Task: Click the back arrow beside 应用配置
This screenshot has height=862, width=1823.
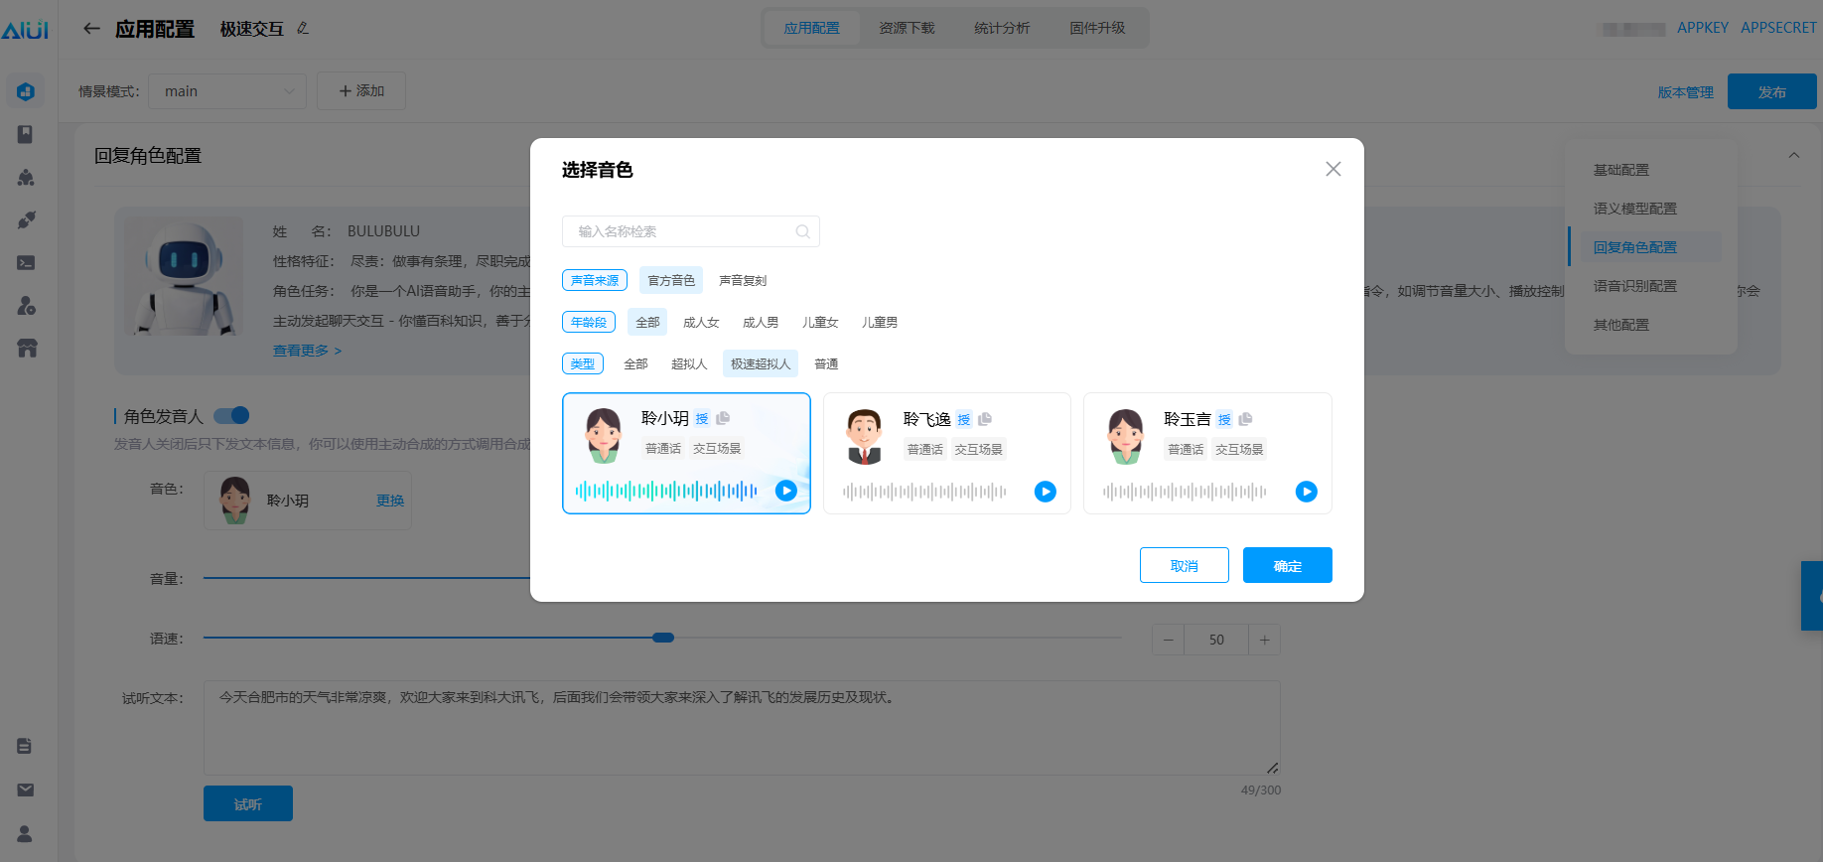Action: pyautogui.click(x=91, y=29)
